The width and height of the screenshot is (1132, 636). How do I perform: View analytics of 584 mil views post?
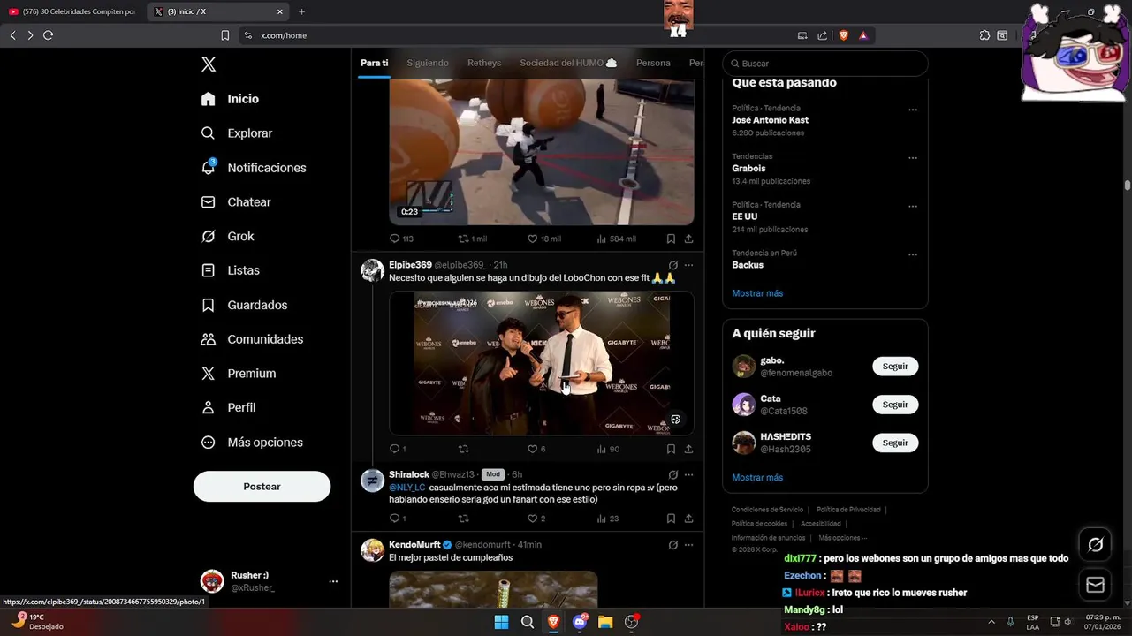click(x=616, y=238)
